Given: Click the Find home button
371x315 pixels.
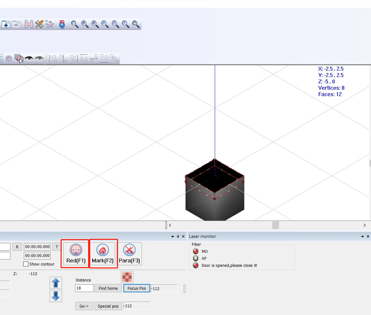Looking at the screenshot, I should click(x=108, y=288).
